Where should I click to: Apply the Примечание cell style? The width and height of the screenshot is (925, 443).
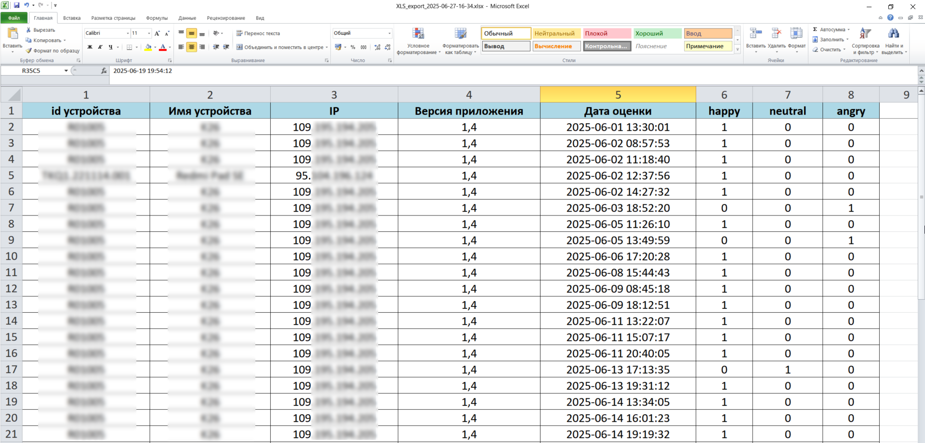pyautogui.click(x=708, y=46)
